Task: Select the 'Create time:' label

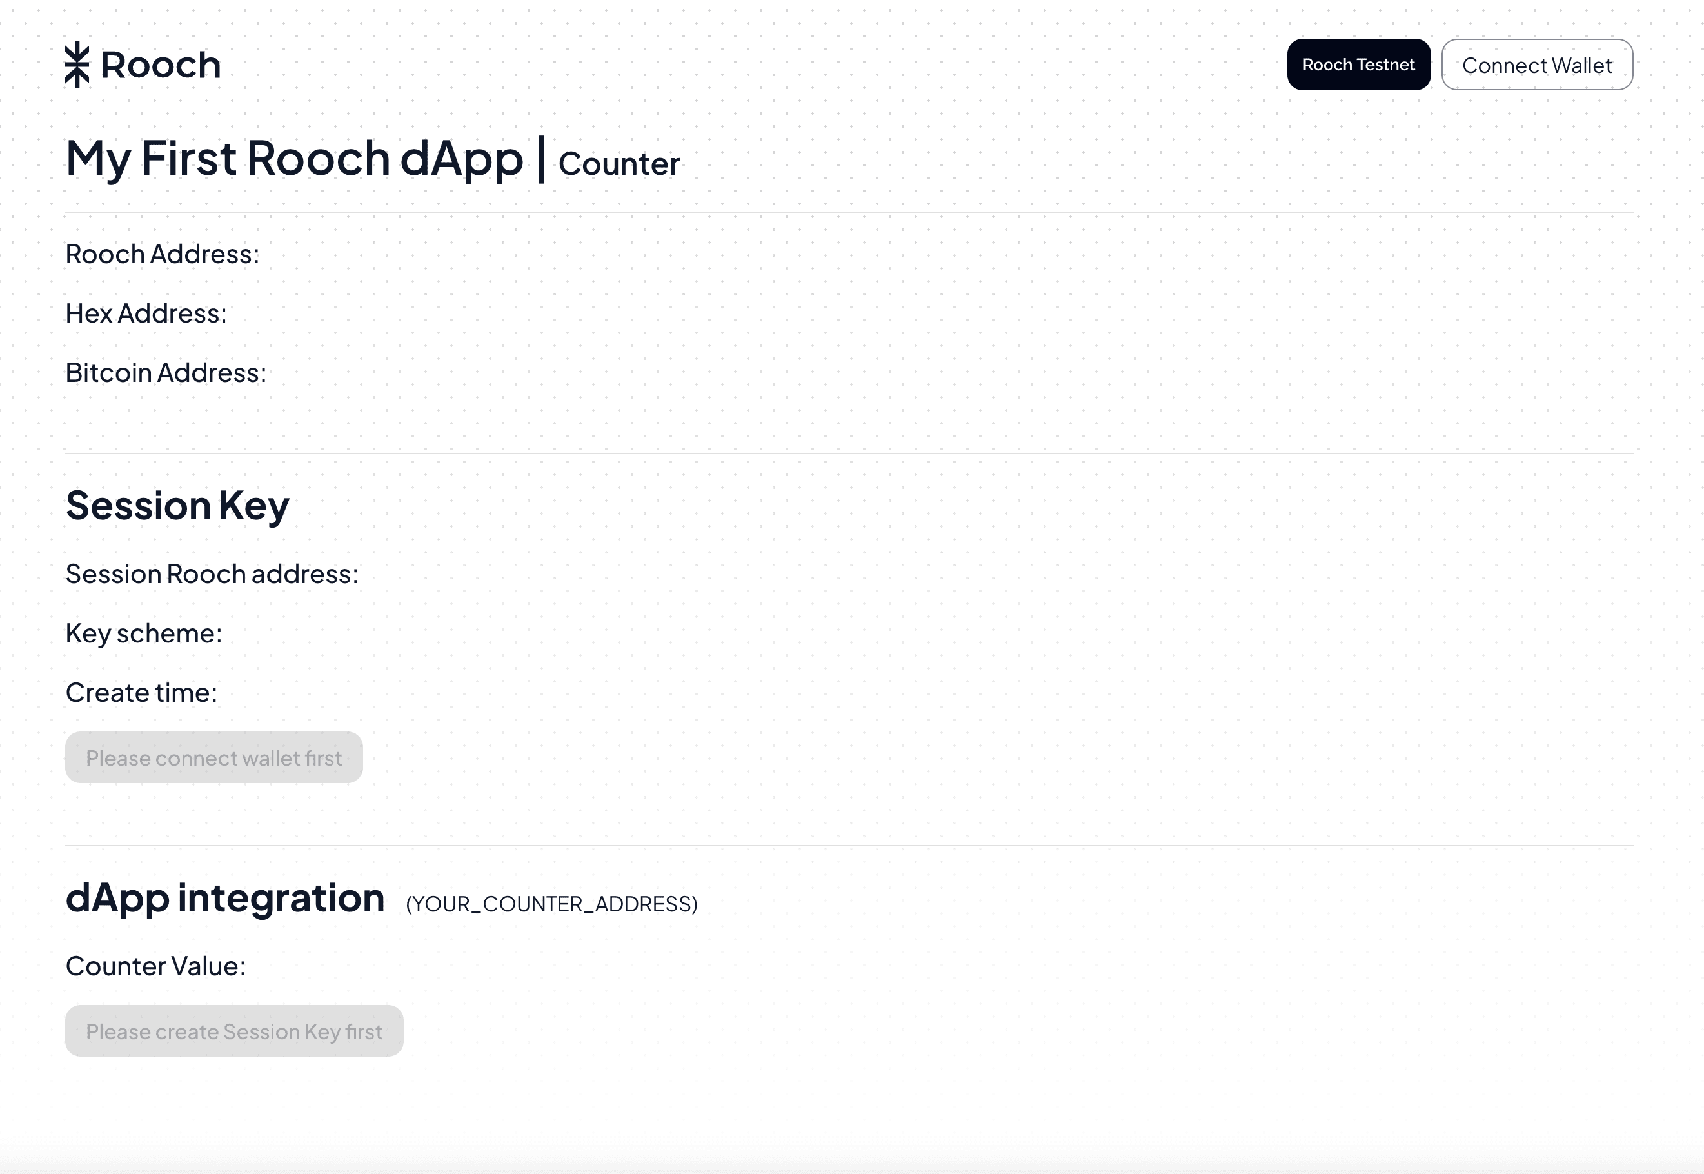Action: [x=141, y=692]
